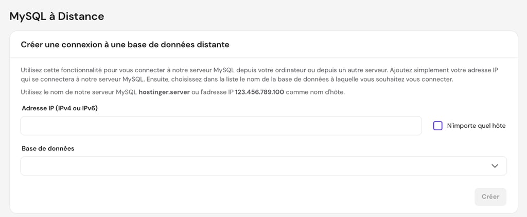
Task: Click the "Adresse IP (IPv4 ou IPv6)" label
Action: click(60, 108)
